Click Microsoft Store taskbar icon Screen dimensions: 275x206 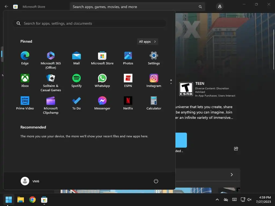point(44,200)
